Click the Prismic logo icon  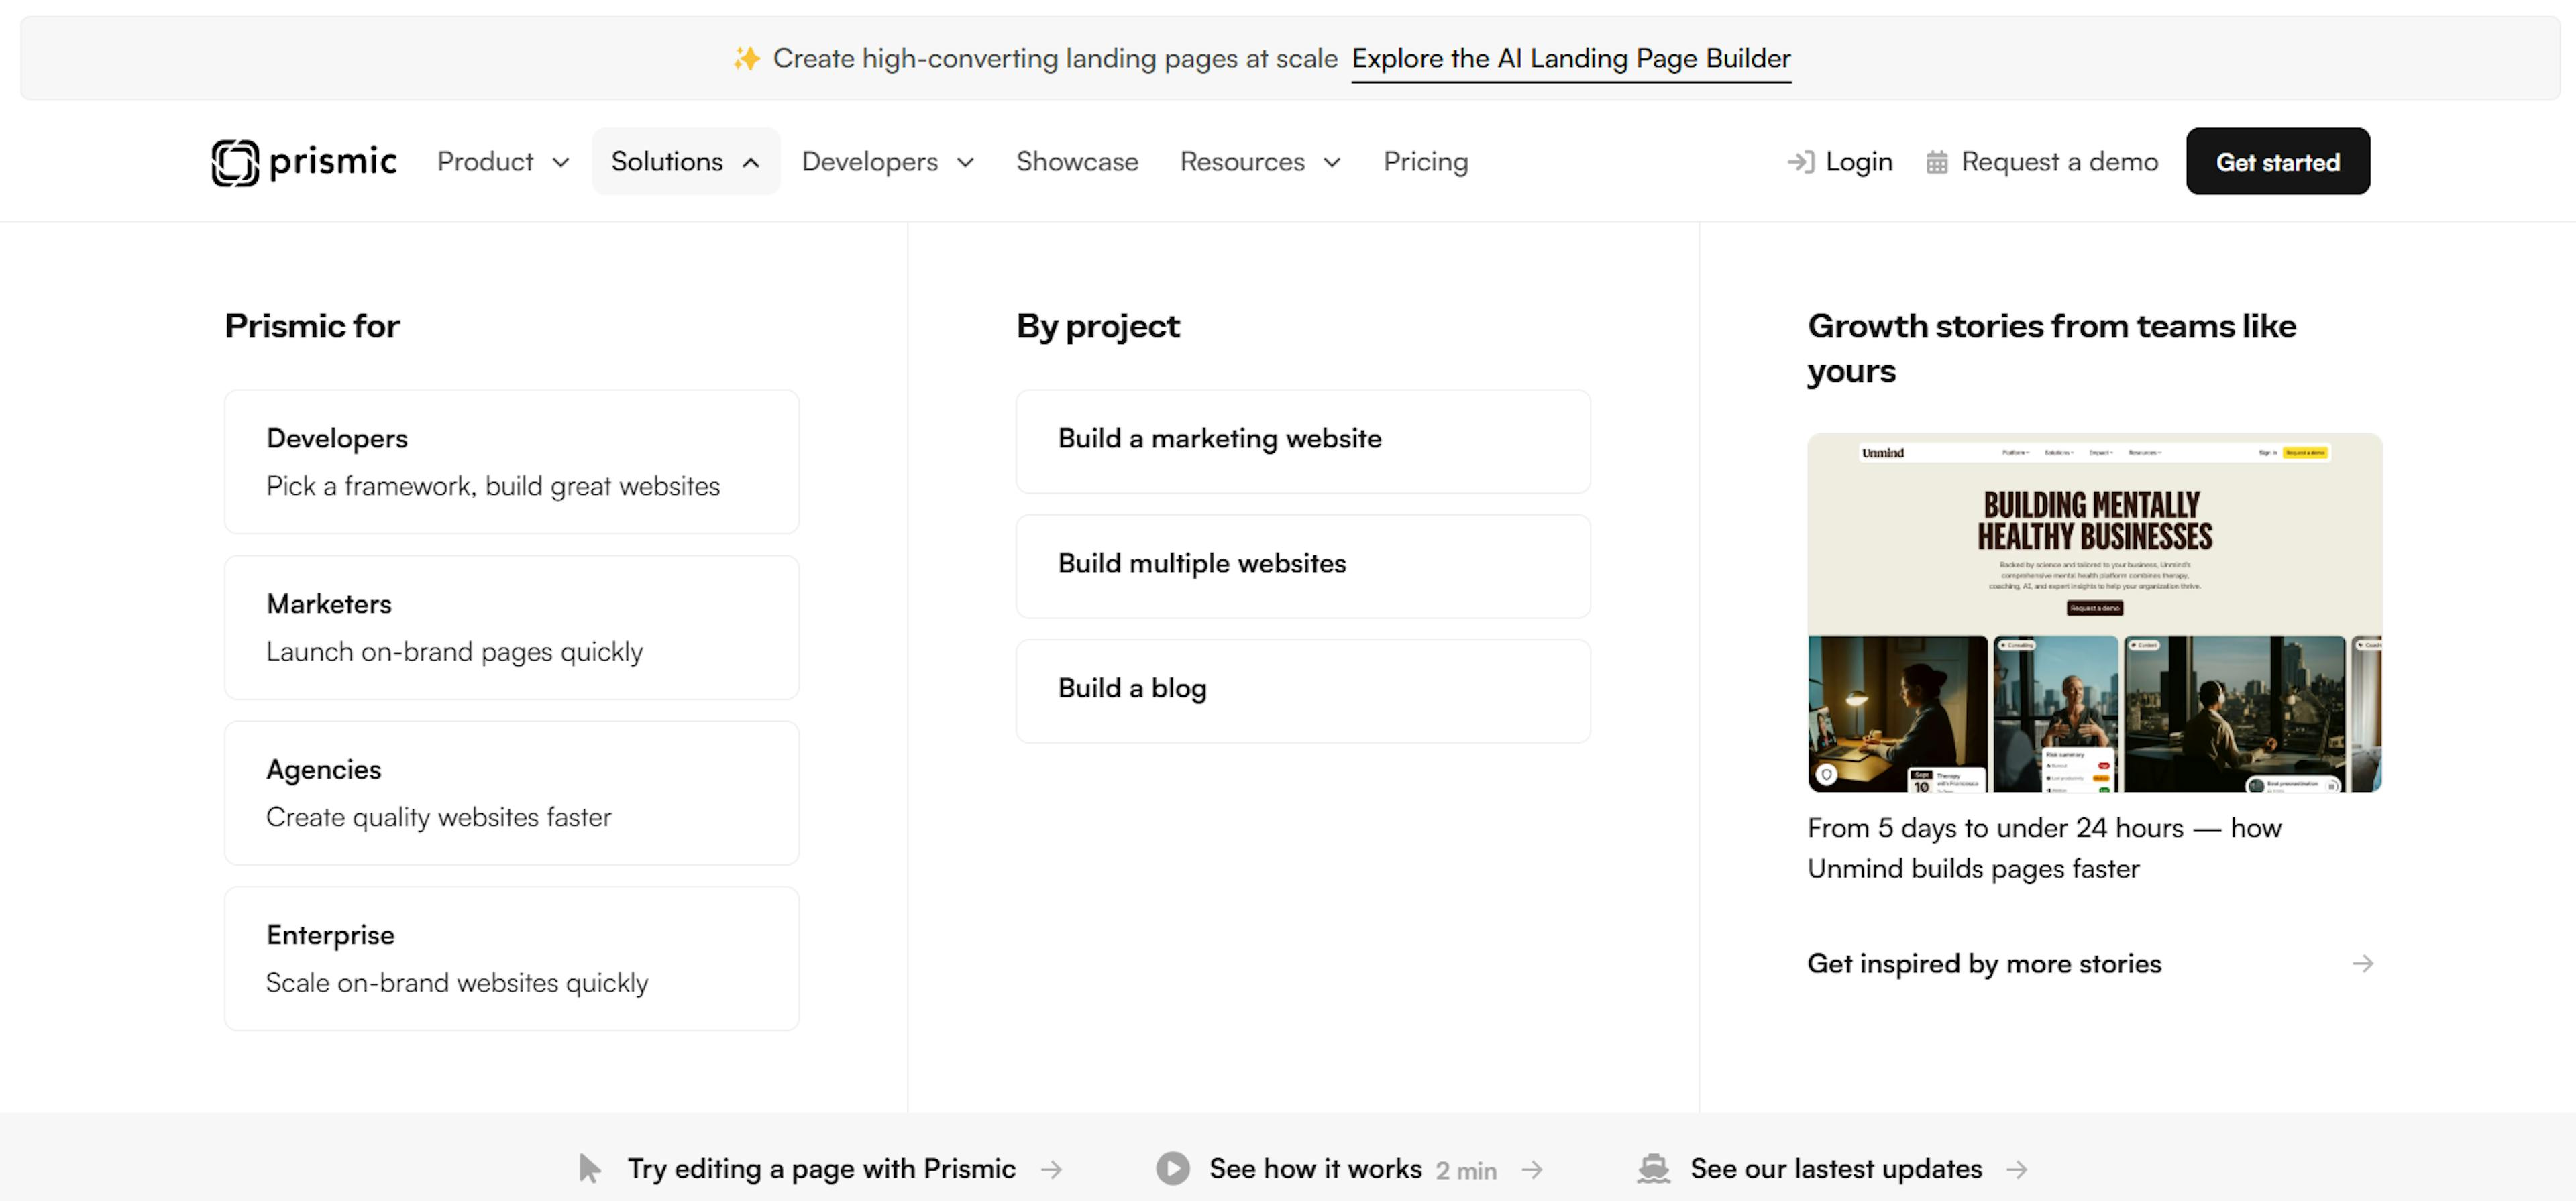pos(235,162)
